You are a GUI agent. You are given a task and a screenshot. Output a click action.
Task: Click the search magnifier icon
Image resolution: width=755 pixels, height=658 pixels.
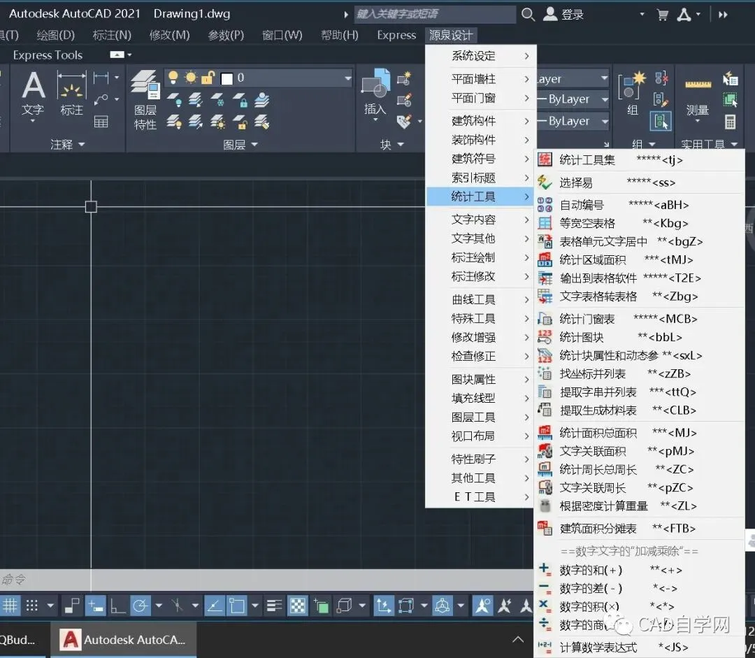tap(528, 15)
